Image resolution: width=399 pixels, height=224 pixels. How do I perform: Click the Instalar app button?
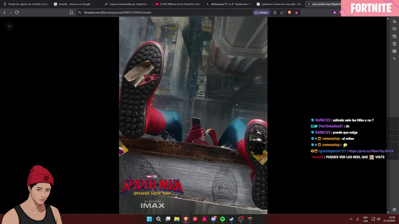(261, 12)
